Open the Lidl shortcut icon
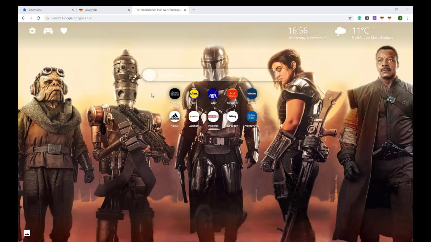431x242 pixels. [194, 94]
